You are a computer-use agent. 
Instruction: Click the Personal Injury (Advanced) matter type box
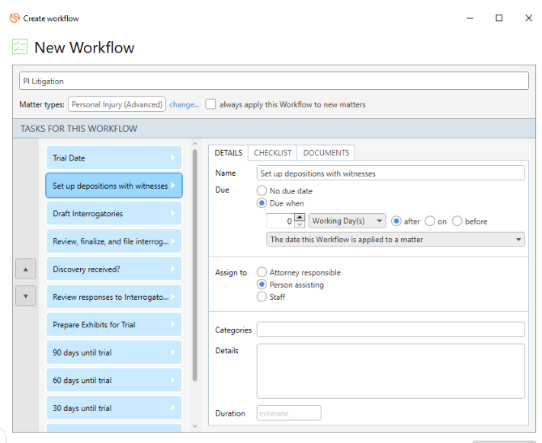pyautogui.click(x=117, y=104)
